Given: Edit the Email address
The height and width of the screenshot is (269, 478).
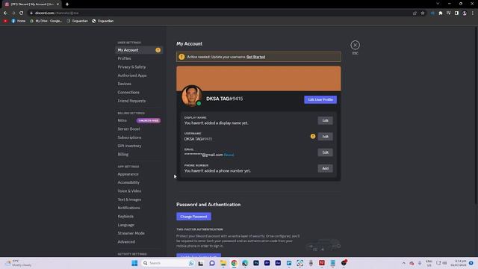Looking at the screenshot, I should point(326,152).
